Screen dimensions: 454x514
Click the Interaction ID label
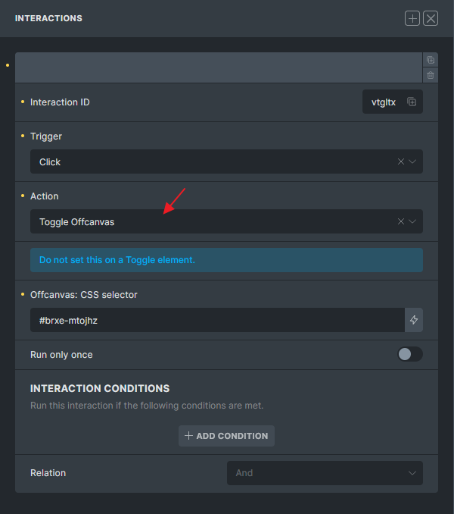(x=60, y=102)
